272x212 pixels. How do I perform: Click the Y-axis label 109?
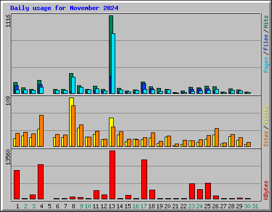tap(8, 101)
